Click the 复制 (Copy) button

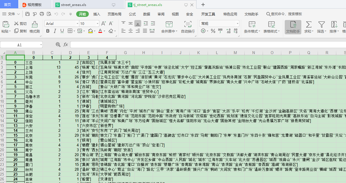[20, 31]
